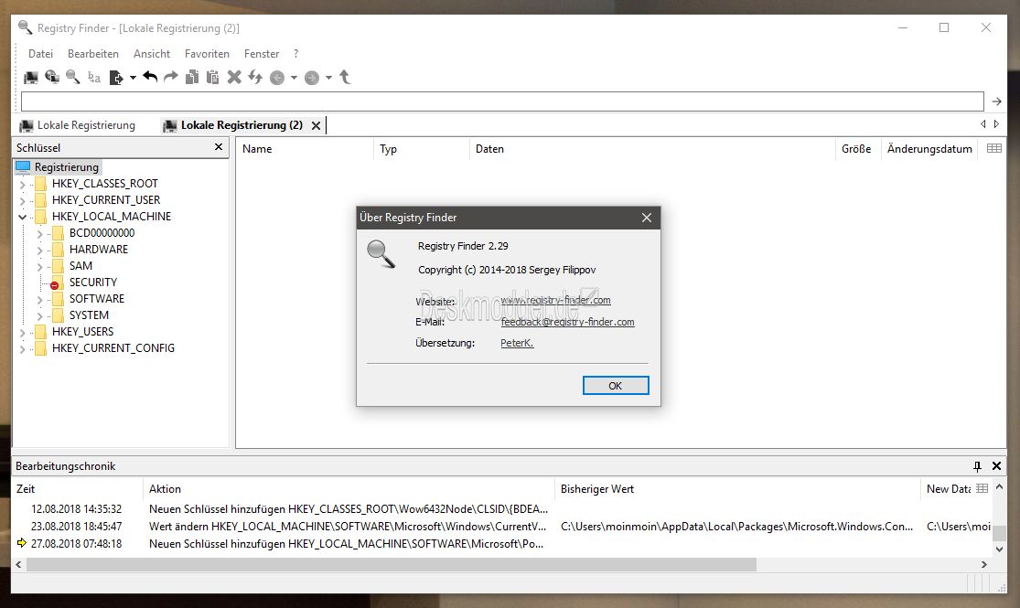Viewport: 1020px width, 608px height.
Task: Click the Copy toolbar icon
Action: (192, 78)
